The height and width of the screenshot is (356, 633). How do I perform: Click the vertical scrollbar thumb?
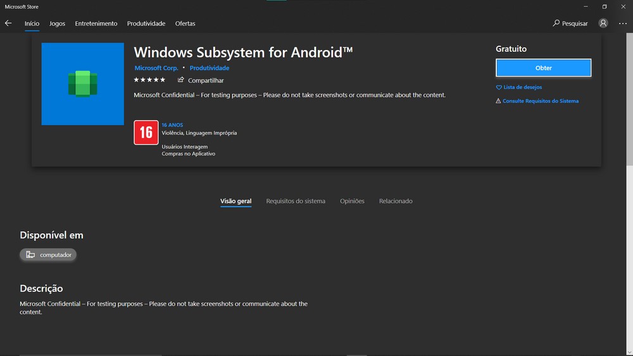629,99
